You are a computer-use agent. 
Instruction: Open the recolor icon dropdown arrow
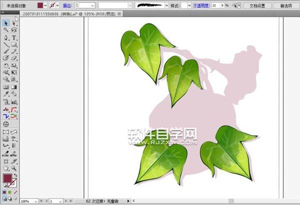(239, 5)
